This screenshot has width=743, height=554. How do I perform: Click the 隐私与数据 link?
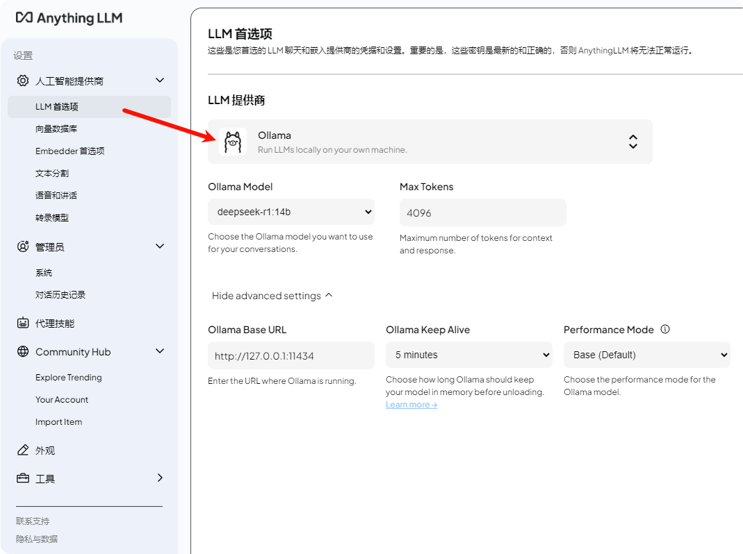tap(36, 539)
